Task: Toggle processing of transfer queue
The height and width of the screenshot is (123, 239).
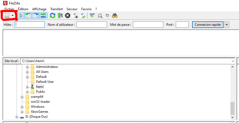Action: pos(60,16)
